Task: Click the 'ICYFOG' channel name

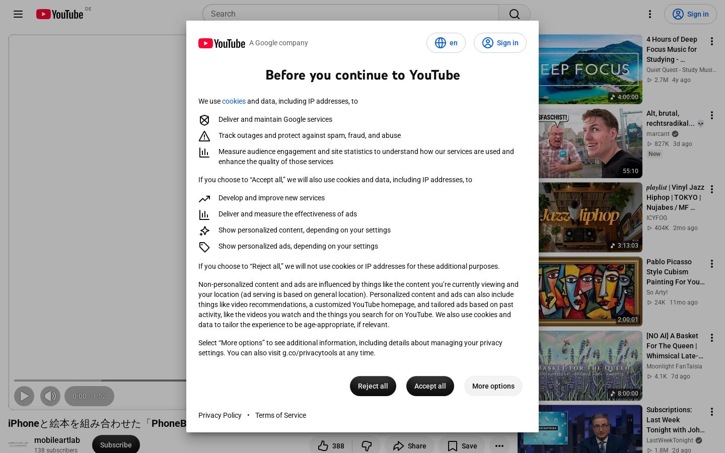Action: [657, 218]
